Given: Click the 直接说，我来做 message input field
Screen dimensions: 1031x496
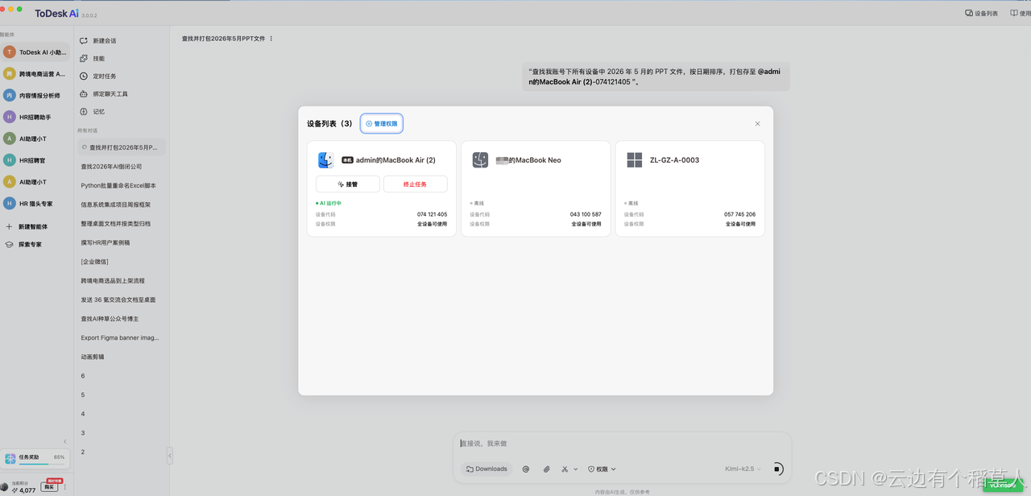Looking at the screenshot, I should click(x=622, y=444).
